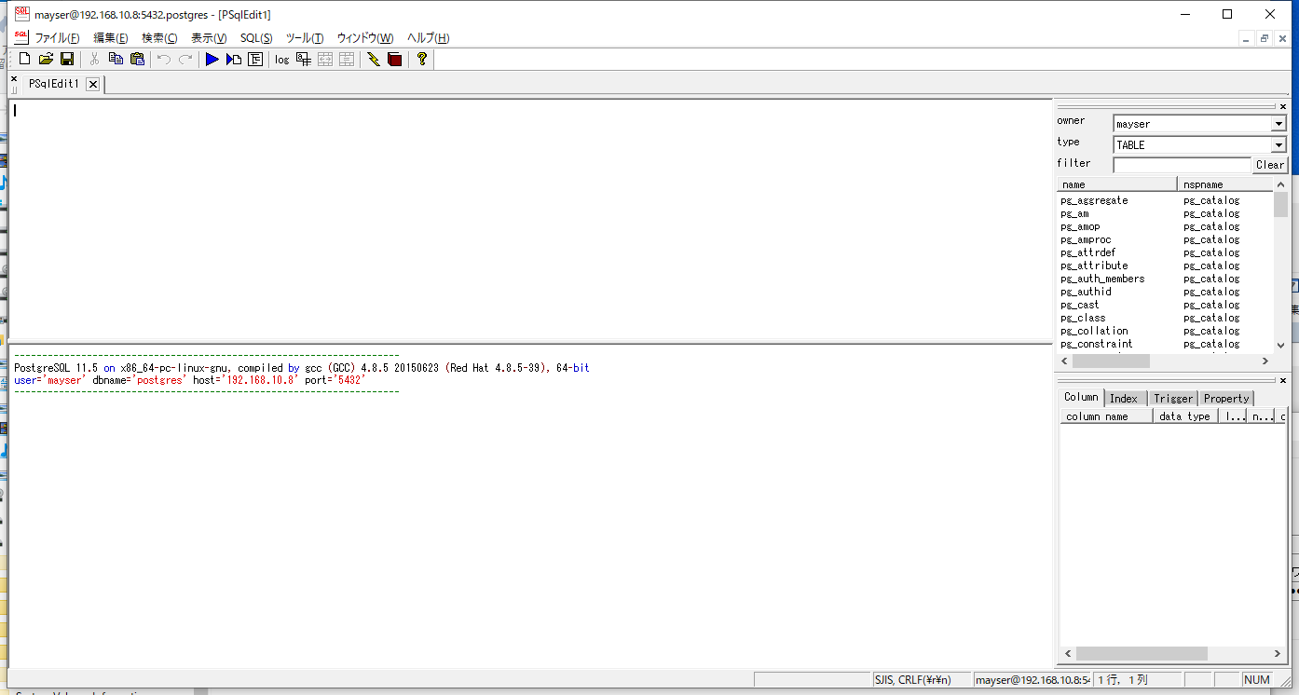Open the 編集(E) menu
1299x695 pixels.
(x=111, y=38)
